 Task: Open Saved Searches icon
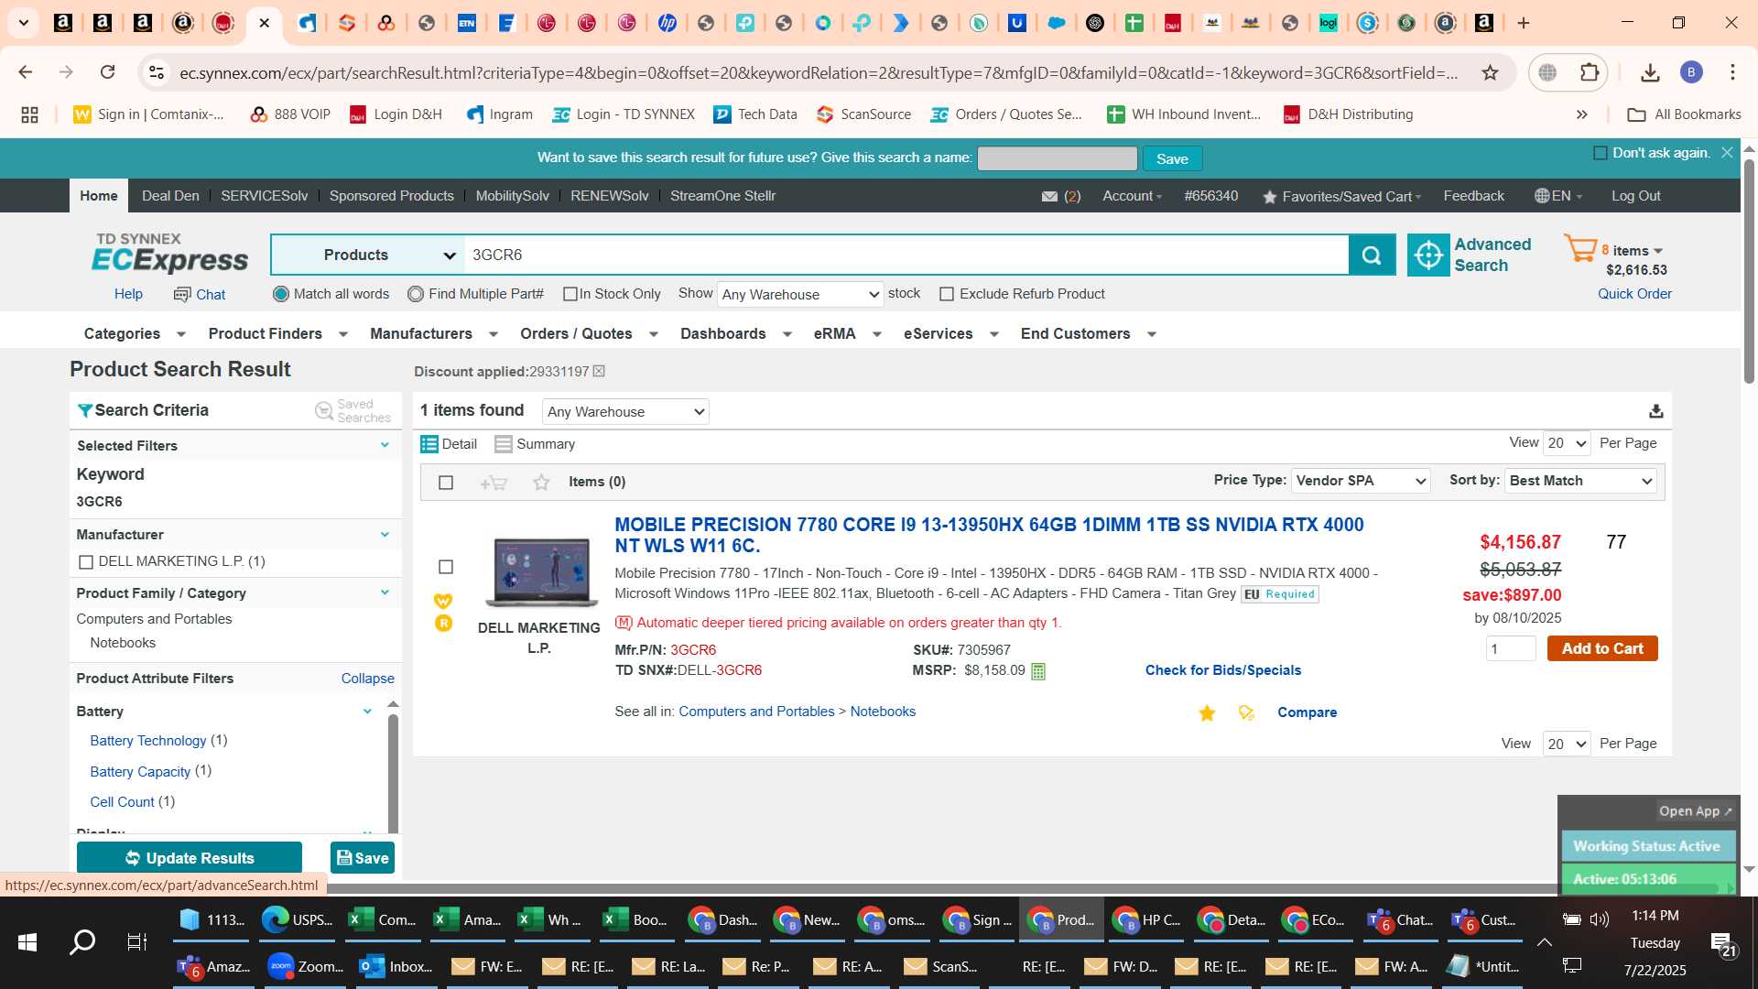324,410
